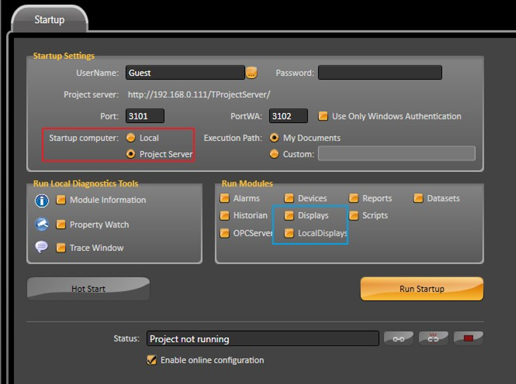Viewport: 516px width, 384px height.
Task: Click the Trace Window speech bubble icon
Action: 42,247
